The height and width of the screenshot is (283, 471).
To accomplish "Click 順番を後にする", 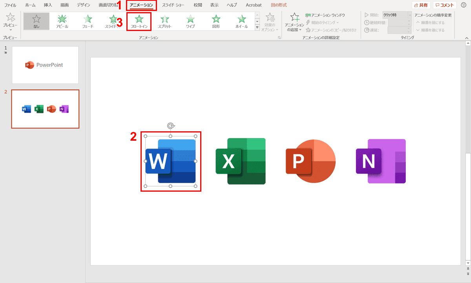I will tap(430, 30).
